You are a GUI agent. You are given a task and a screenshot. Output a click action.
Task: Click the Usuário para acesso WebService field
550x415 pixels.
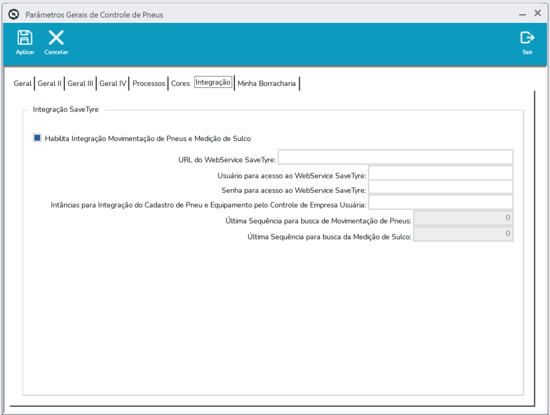click(x=441, y=173)
